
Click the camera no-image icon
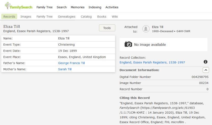pyautogui.click(x=128, y=44)
